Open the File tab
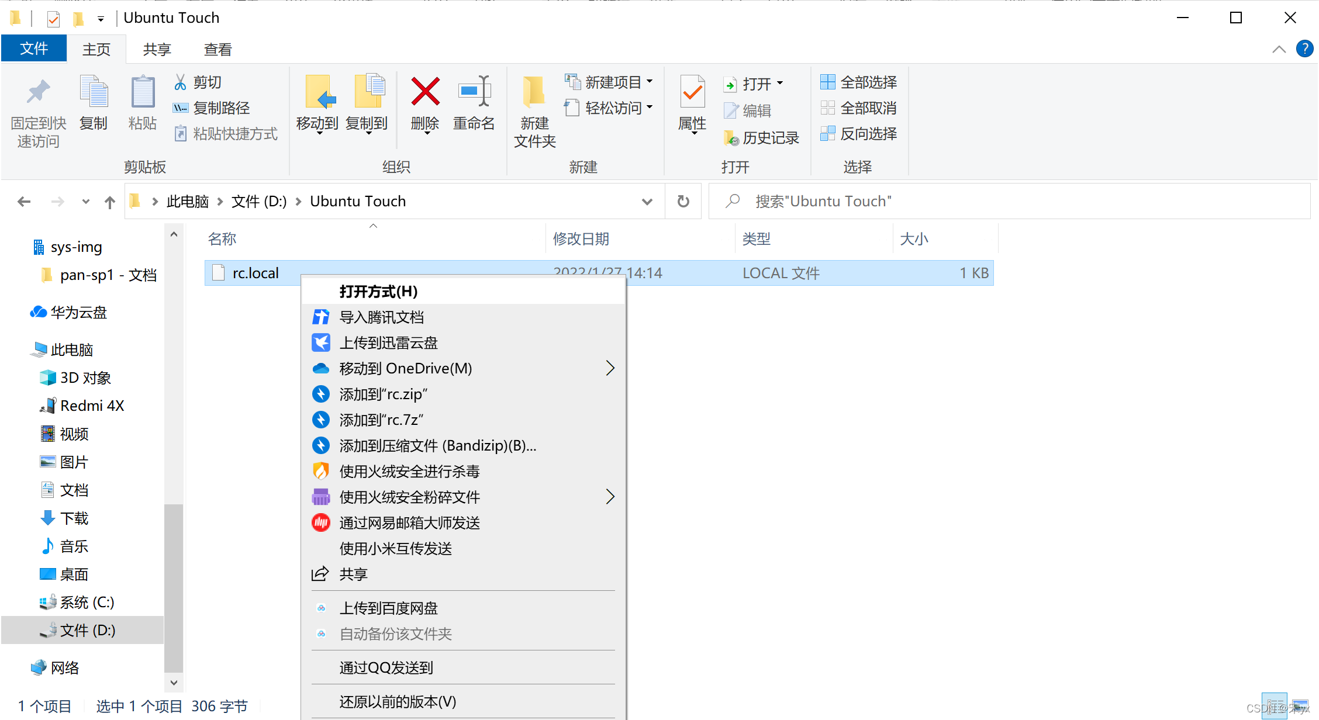The height and width of the screenshot is (720, 1319). (34, 49)
